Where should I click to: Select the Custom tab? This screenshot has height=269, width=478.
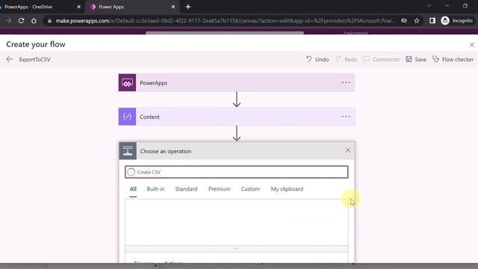click(x=250, y=189)
